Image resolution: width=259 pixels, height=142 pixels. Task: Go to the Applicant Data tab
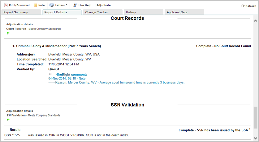177,12
